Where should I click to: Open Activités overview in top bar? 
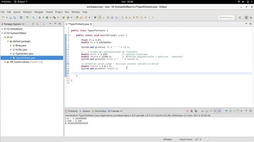pos(6,2)
